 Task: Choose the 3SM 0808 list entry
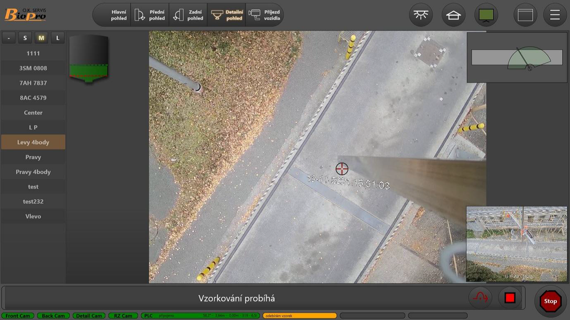click(x=33, y=68)
